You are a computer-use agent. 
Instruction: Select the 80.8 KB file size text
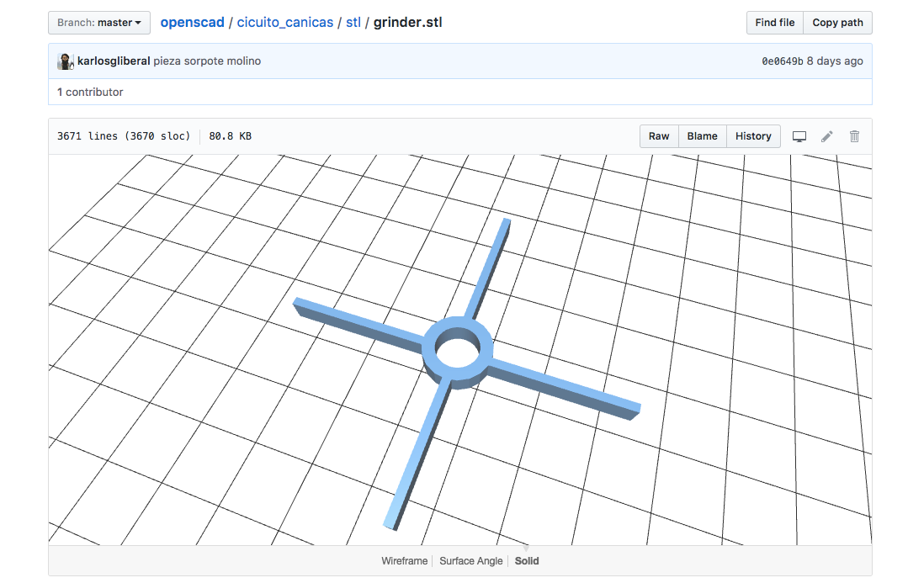(x=230, y=136)
